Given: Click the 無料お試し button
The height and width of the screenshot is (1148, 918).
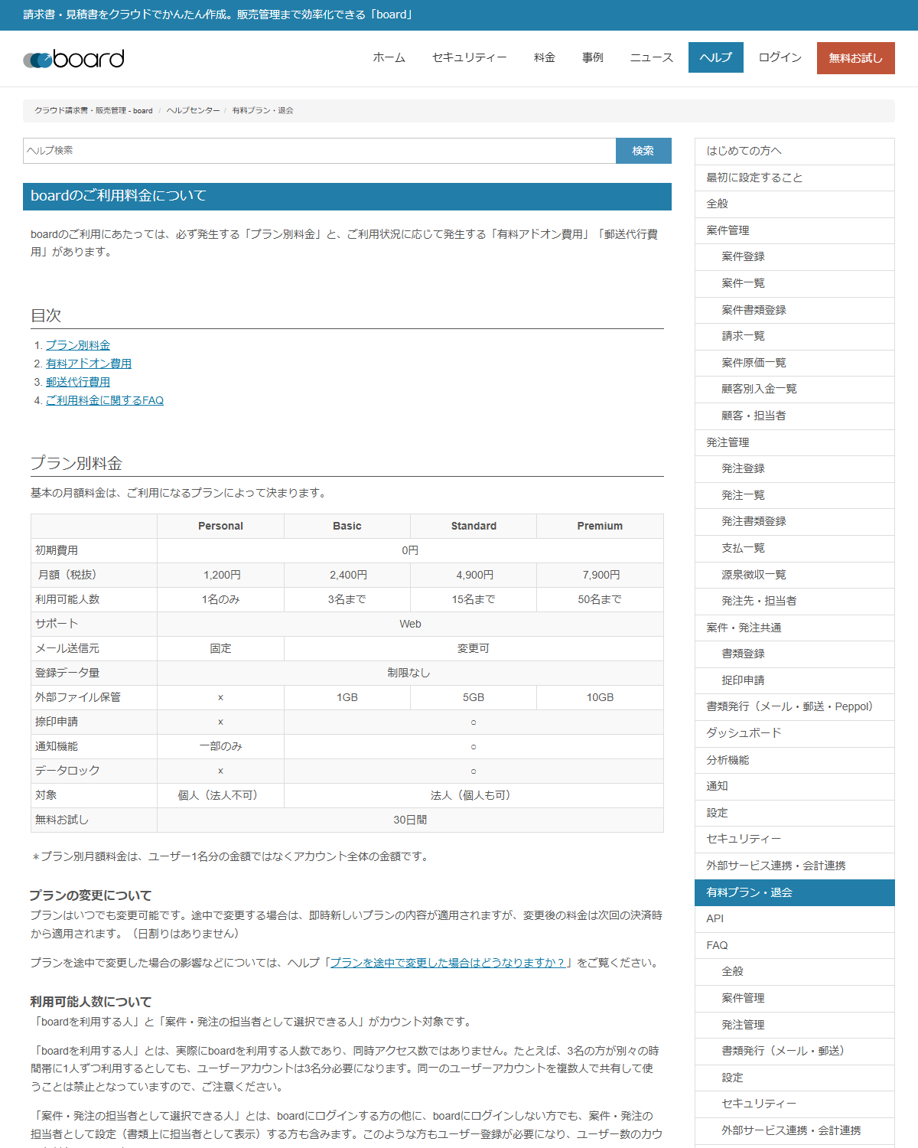Looking at the screenshot, I should (x=855, y=58).
